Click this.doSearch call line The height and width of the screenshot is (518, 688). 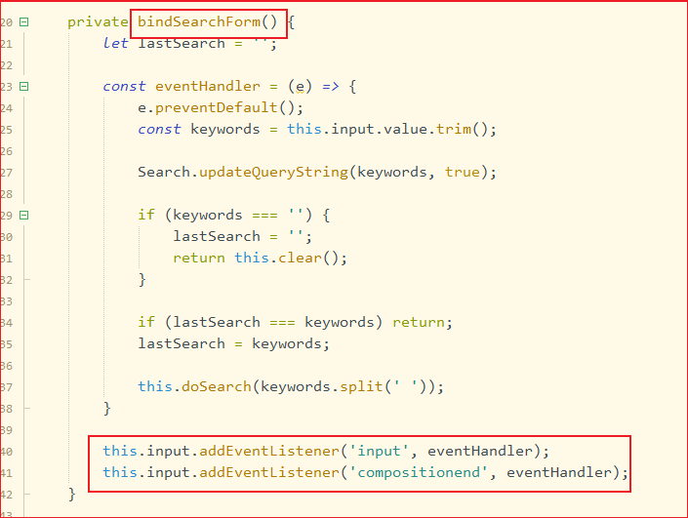[291, 387]
